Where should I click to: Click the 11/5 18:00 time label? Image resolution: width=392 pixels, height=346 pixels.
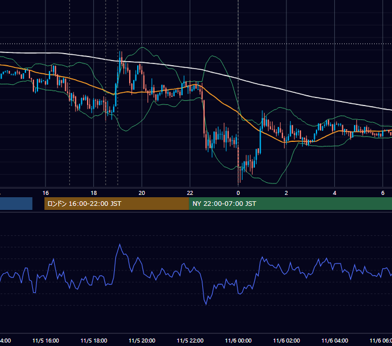94,340
